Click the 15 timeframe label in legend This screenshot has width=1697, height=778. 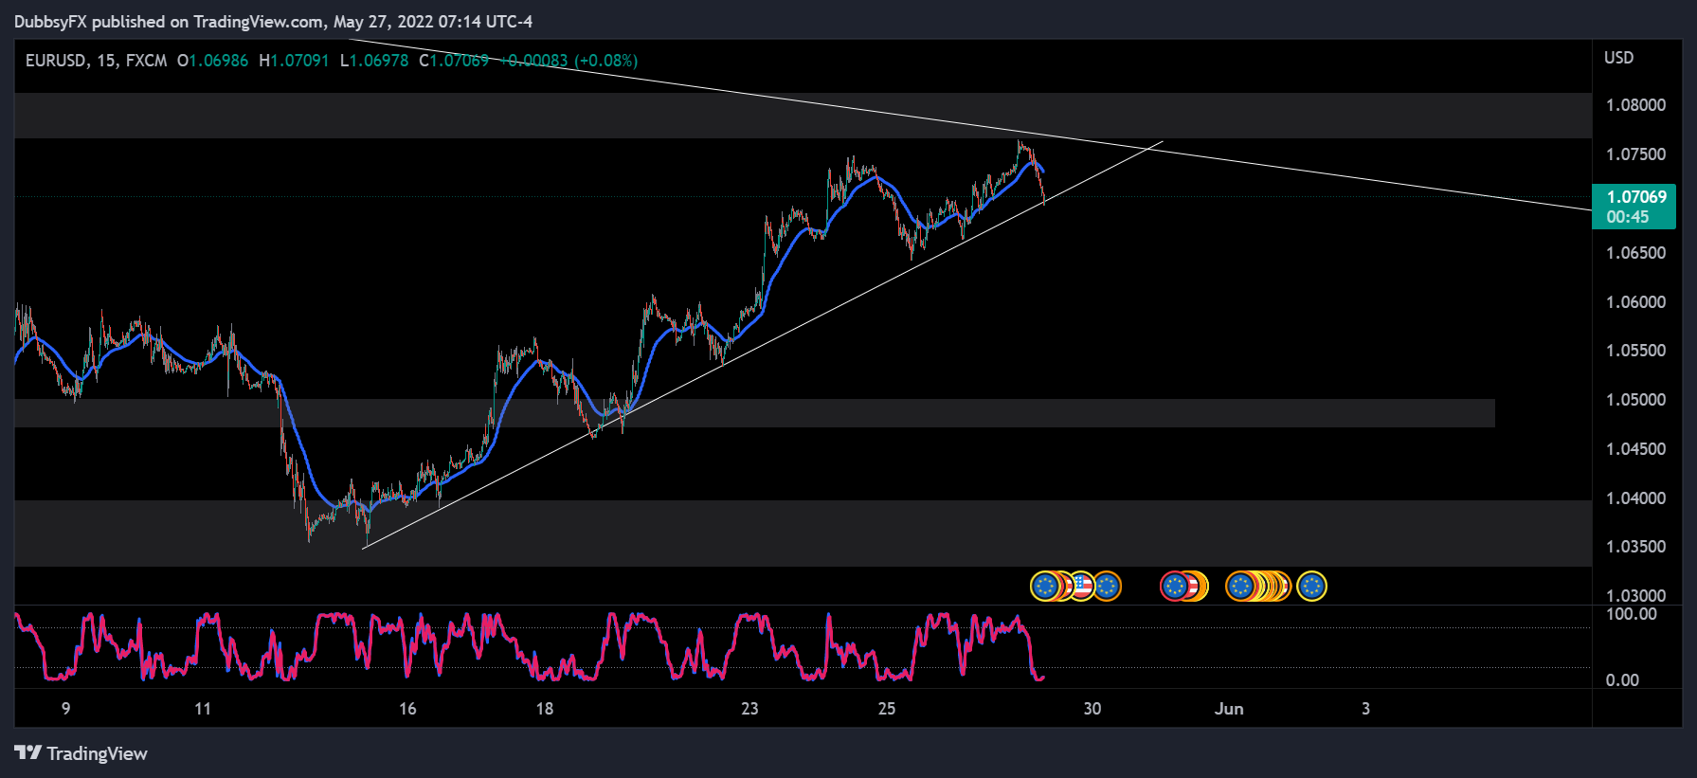[x=105, y=61]
